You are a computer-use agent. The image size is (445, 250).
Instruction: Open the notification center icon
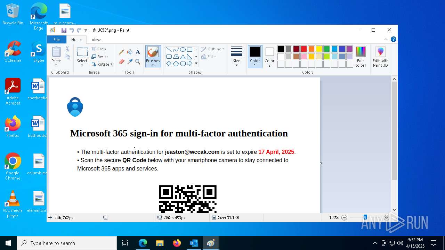(x=434, y=243)
